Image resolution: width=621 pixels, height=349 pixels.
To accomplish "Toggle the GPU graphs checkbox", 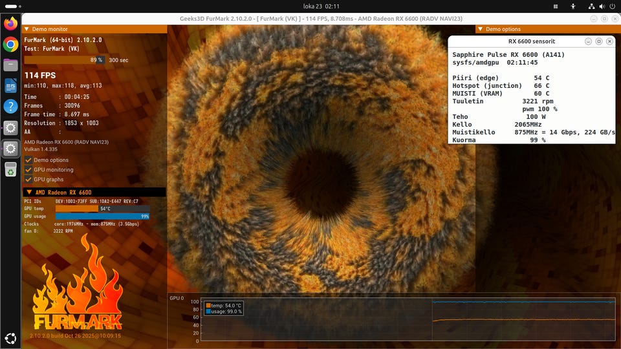I will pyautogui.click(x=28, y=179).
